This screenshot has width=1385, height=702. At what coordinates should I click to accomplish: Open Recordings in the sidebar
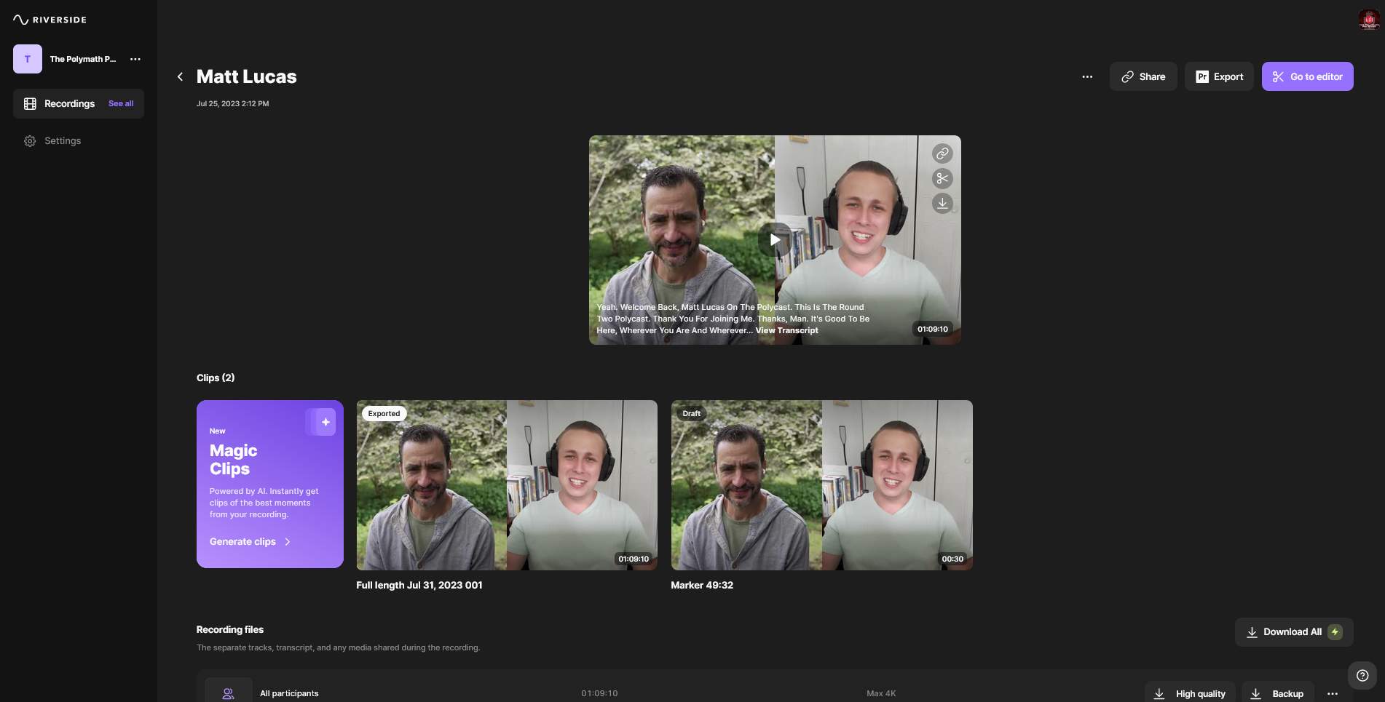pos(69,103)
